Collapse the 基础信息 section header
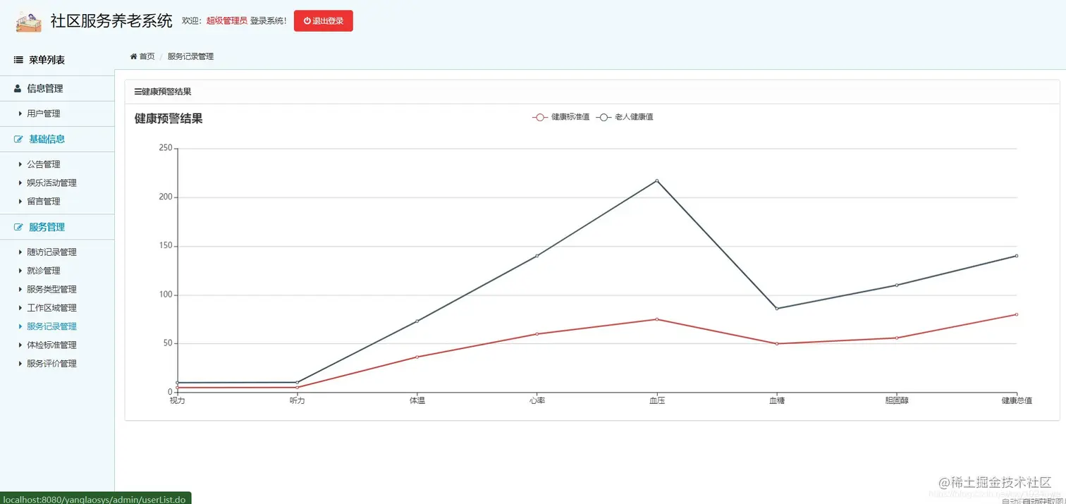Viewport: 1066px width, 504px height. pyautogui.click(x=57, y=140)
